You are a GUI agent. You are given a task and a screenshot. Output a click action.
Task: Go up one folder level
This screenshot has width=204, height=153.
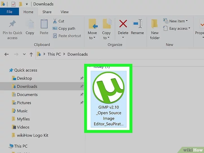[31, 54]
